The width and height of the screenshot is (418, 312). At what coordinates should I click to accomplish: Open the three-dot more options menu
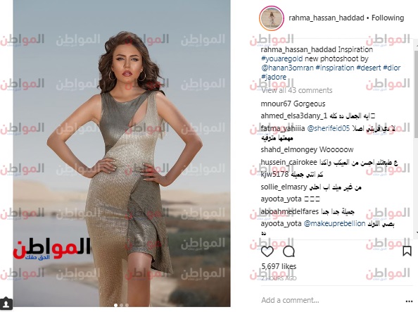pos(409,301)
